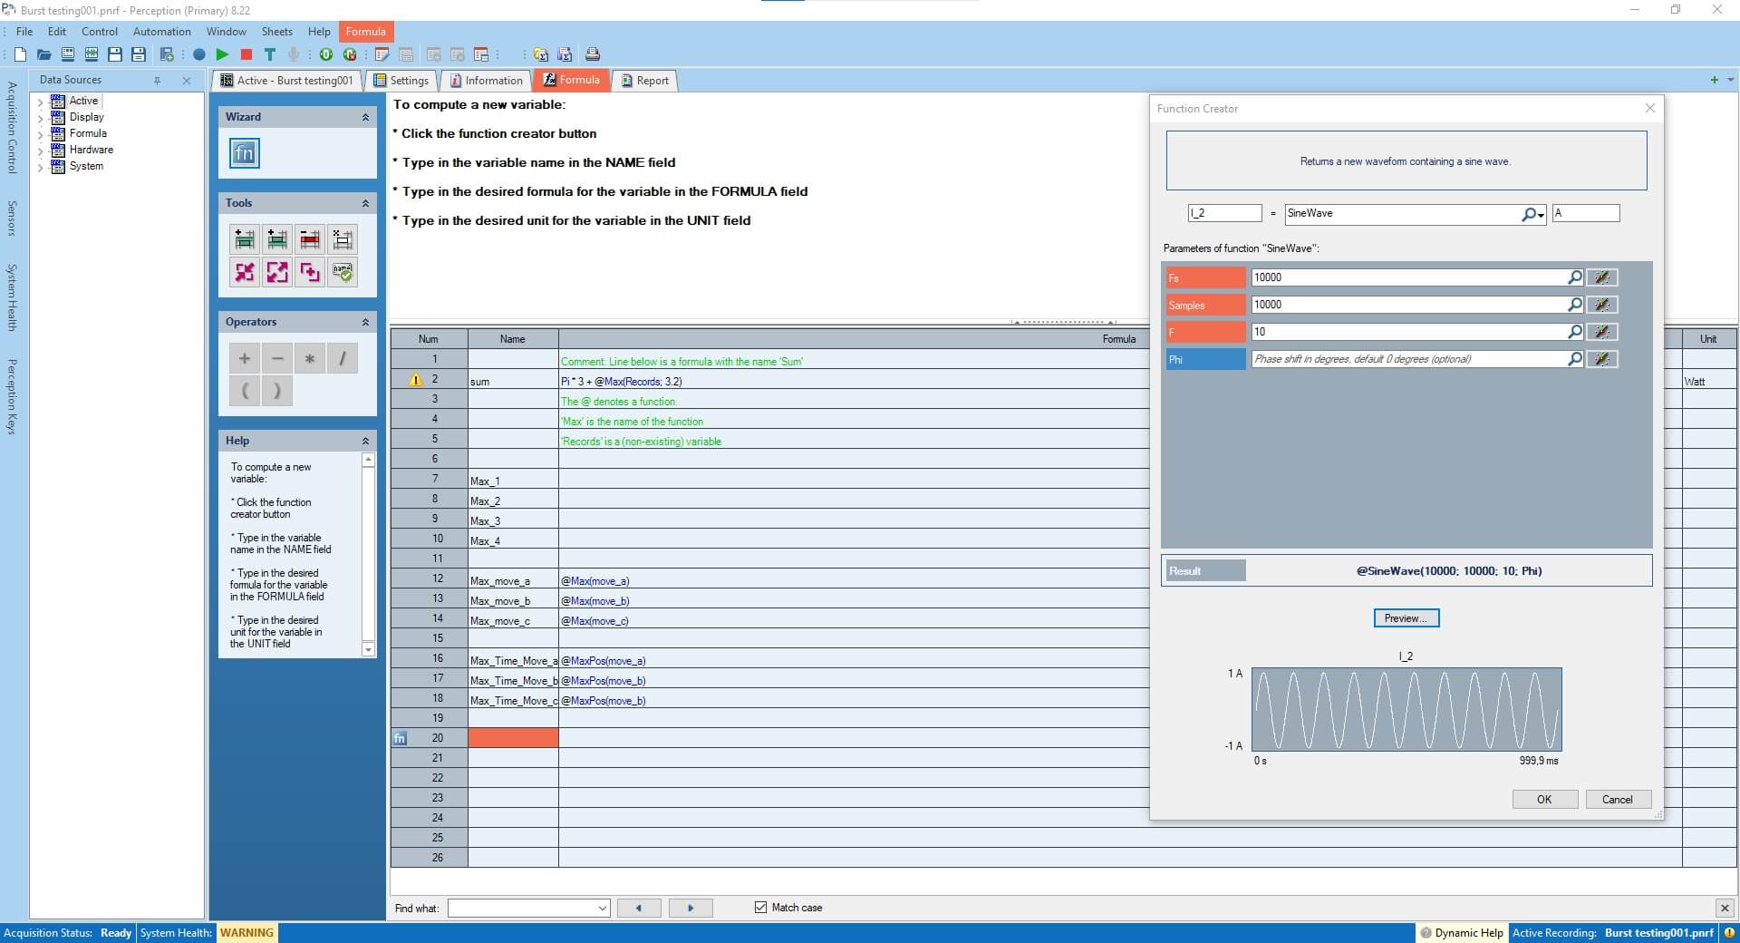The height and width of the screenshot is (943, 1740).
Task: Click the find next arrow button
Action: point(691,908)
